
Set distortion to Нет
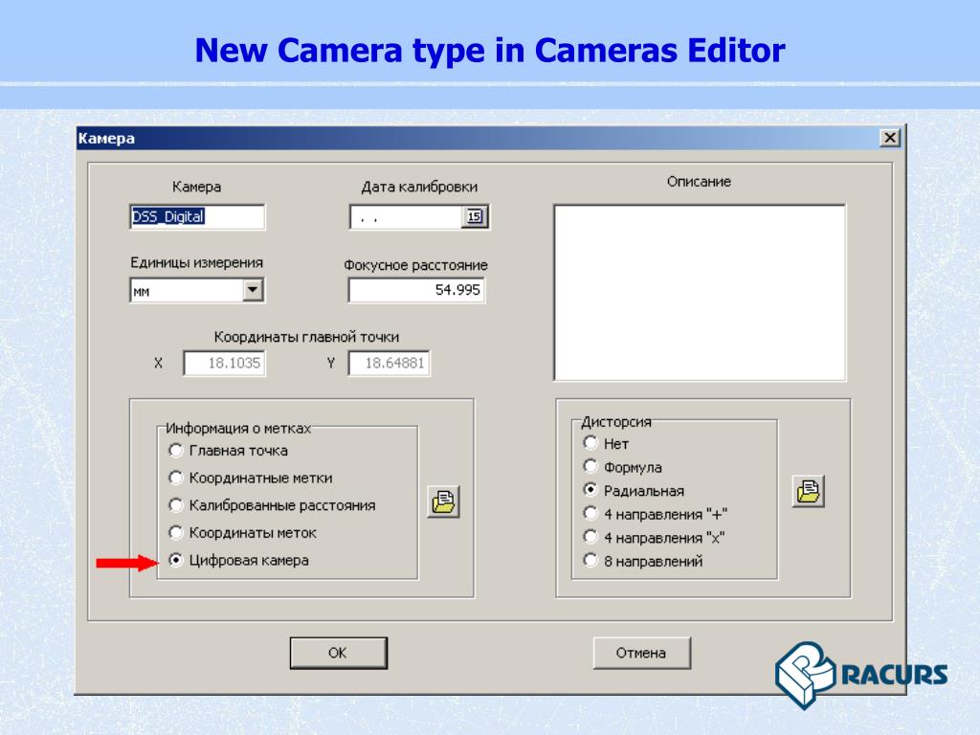[590, 444]
